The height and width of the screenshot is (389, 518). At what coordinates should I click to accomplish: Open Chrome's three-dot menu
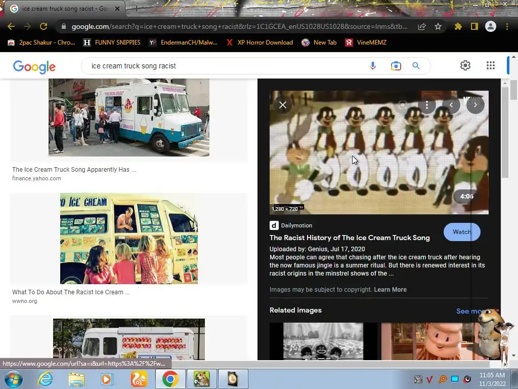507,26
